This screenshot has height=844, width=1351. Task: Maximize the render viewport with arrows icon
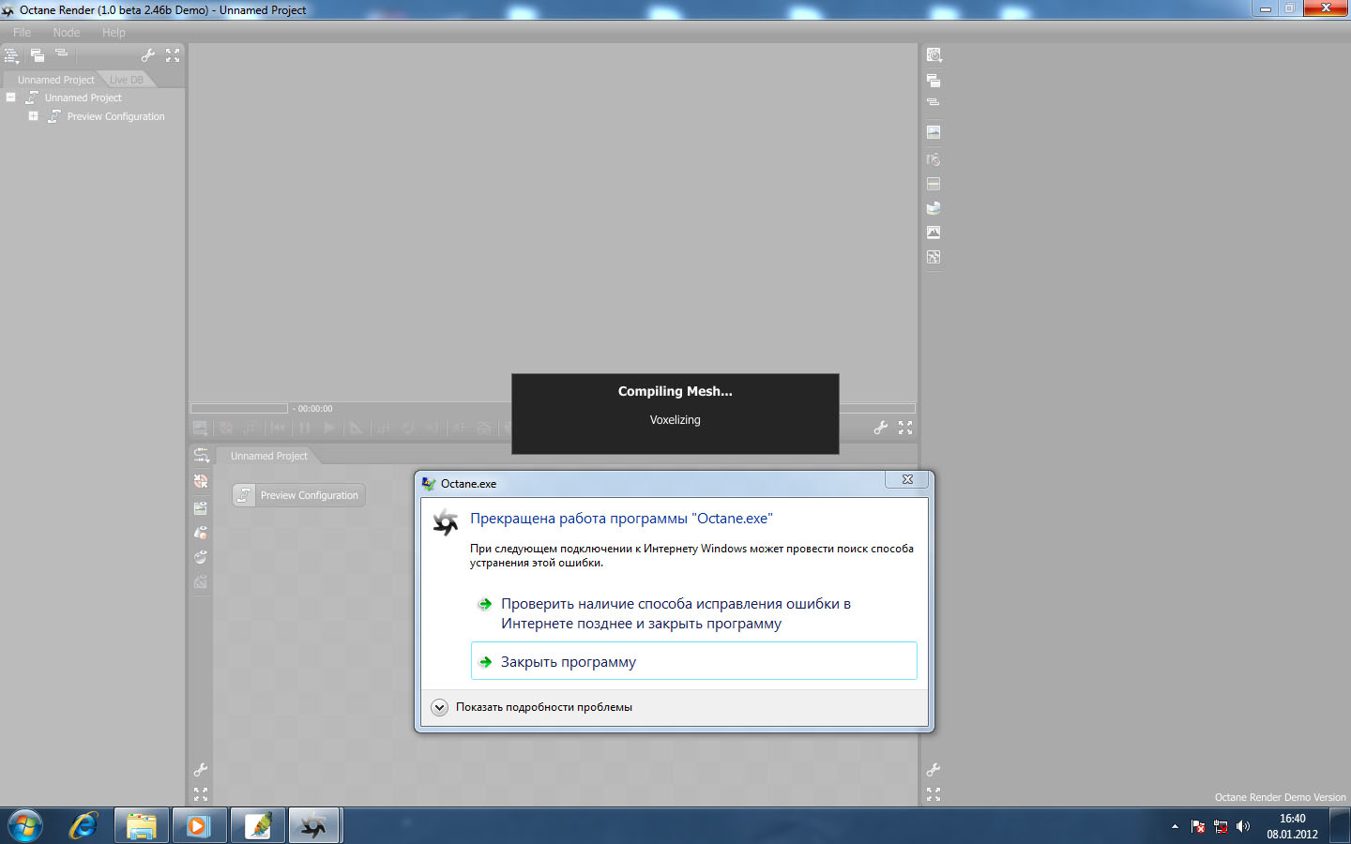pyautogui.click(x=905, y=428)
